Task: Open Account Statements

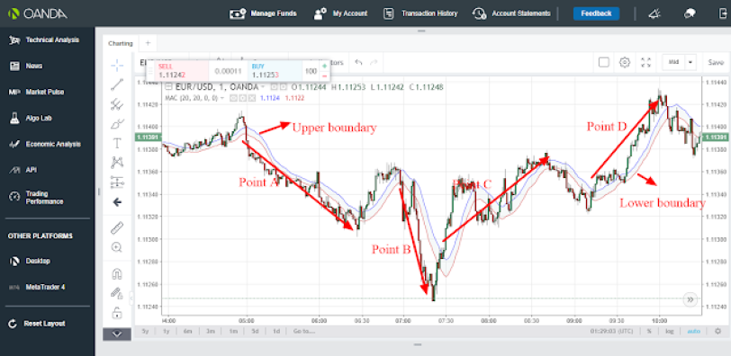Action: [511, 13]
